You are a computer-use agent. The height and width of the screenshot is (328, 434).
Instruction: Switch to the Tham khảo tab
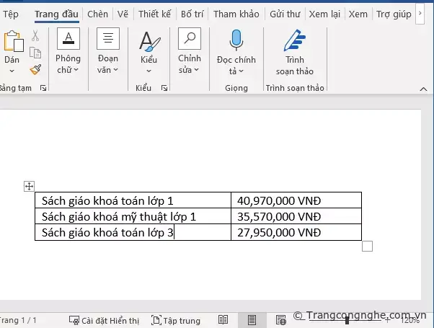pyautogui.click(x=236, y=14)
